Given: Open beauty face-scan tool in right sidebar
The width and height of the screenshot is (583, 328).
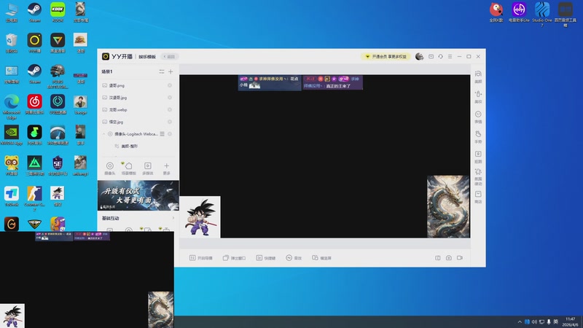Looking at the screenshot, I should [478, 77].
